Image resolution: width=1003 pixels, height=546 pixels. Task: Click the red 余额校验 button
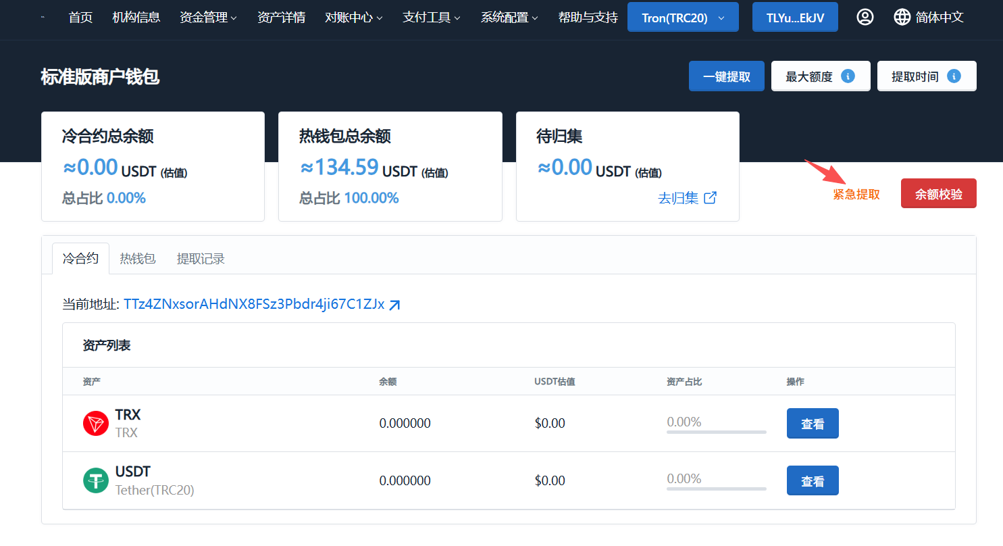[x=939, y=194]
